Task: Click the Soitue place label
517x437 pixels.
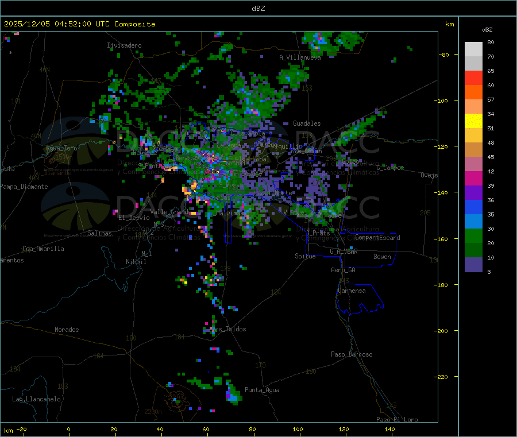Action: pos(305,256)
